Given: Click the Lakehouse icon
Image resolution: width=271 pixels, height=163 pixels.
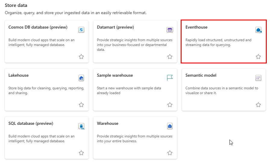Looking at the screenshot, I should click(81, 78).
